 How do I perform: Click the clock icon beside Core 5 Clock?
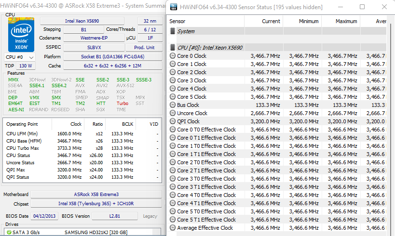point(173,97)
